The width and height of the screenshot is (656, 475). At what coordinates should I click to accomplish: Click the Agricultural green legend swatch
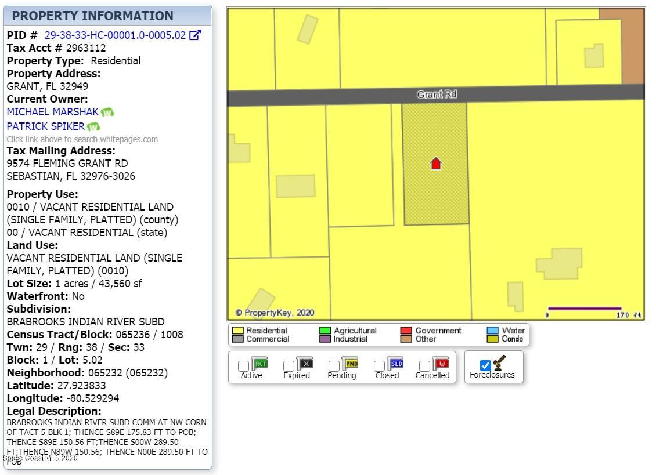325,331
